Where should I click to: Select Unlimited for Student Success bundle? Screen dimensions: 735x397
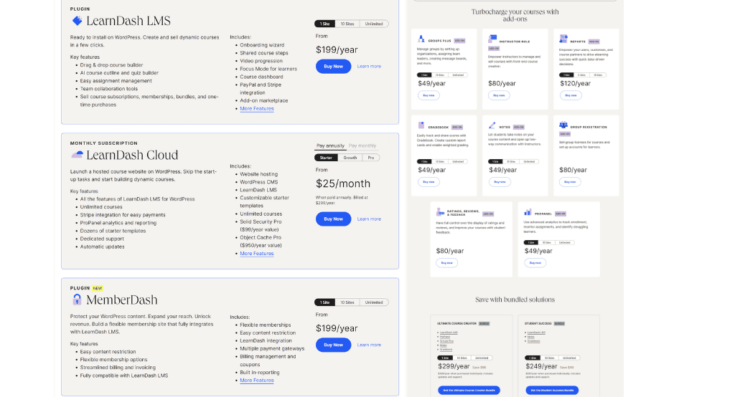coord(569,358)
